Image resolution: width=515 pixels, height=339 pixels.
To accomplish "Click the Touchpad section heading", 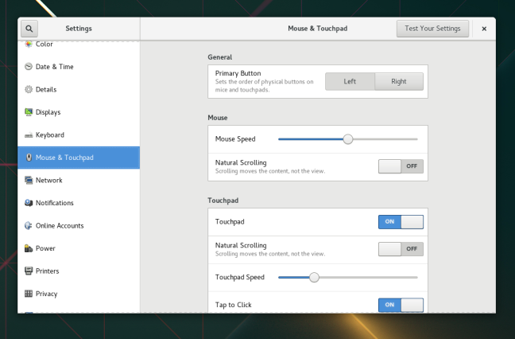I will tap(223, 201).
